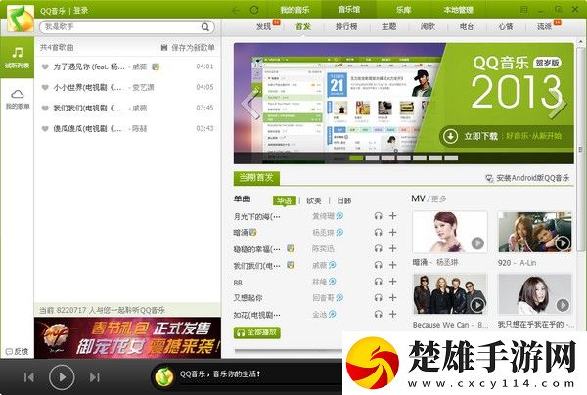Open the 试听列表 sidebar panel
Viewport: 587px width, 395px height.
coord(17,58)
